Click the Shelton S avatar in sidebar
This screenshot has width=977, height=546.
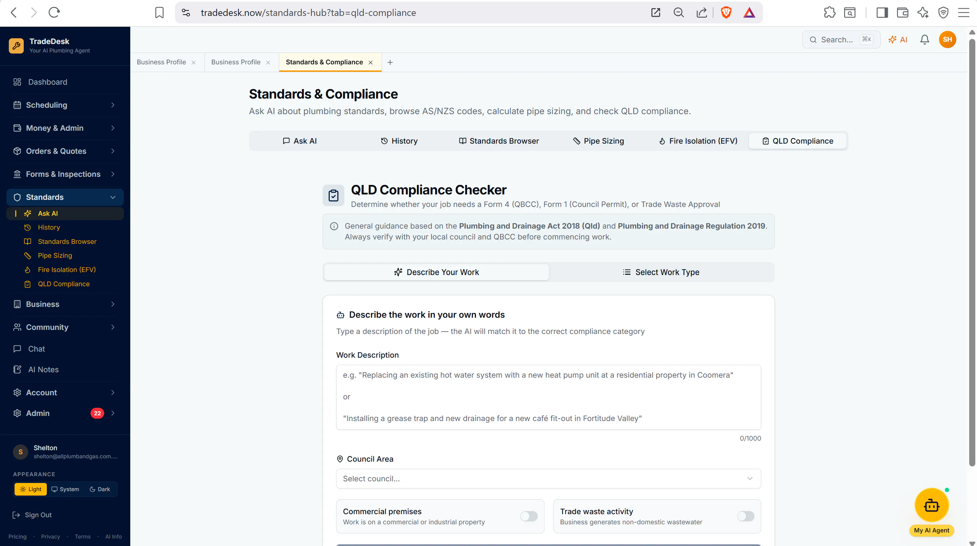tap(20, 452)
